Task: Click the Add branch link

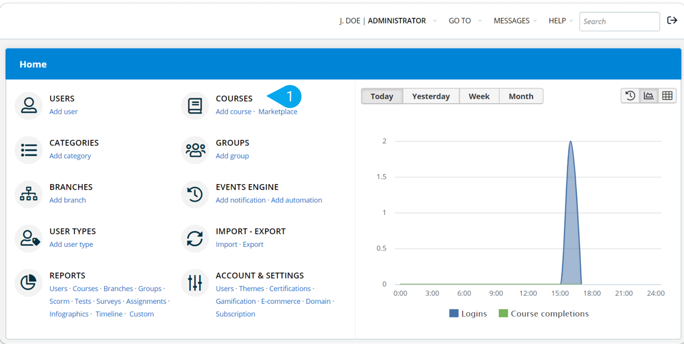Action: click(68, 200)
